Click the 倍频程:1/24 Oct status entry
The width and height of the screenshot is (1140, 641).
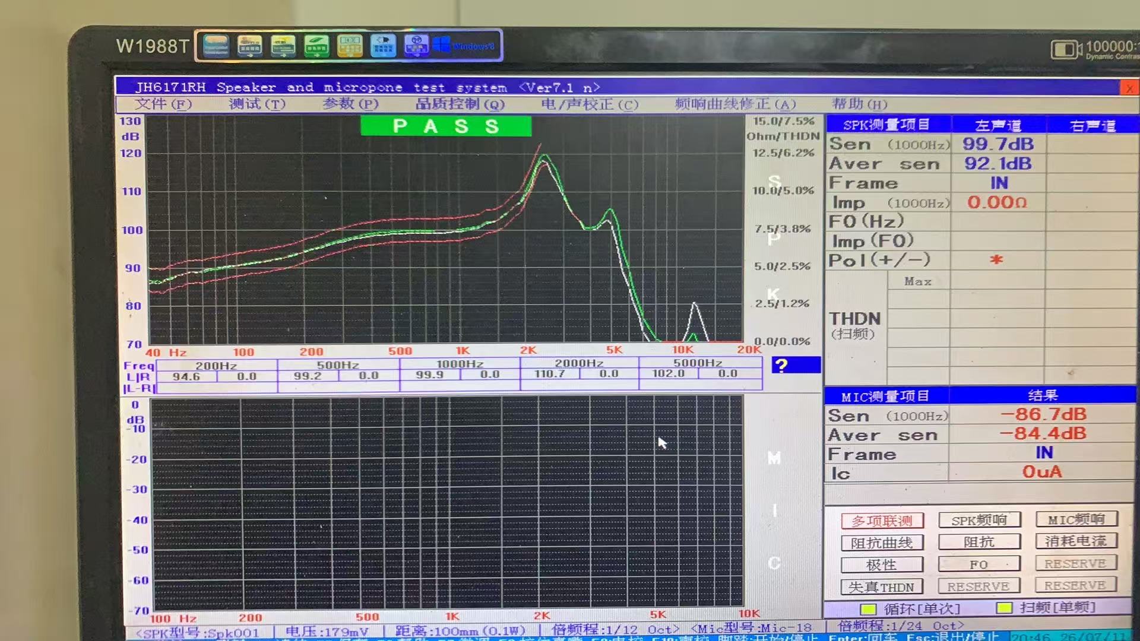901,626
